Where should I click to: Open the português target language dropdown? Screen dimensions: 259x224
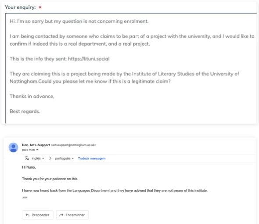click(64, 159)
